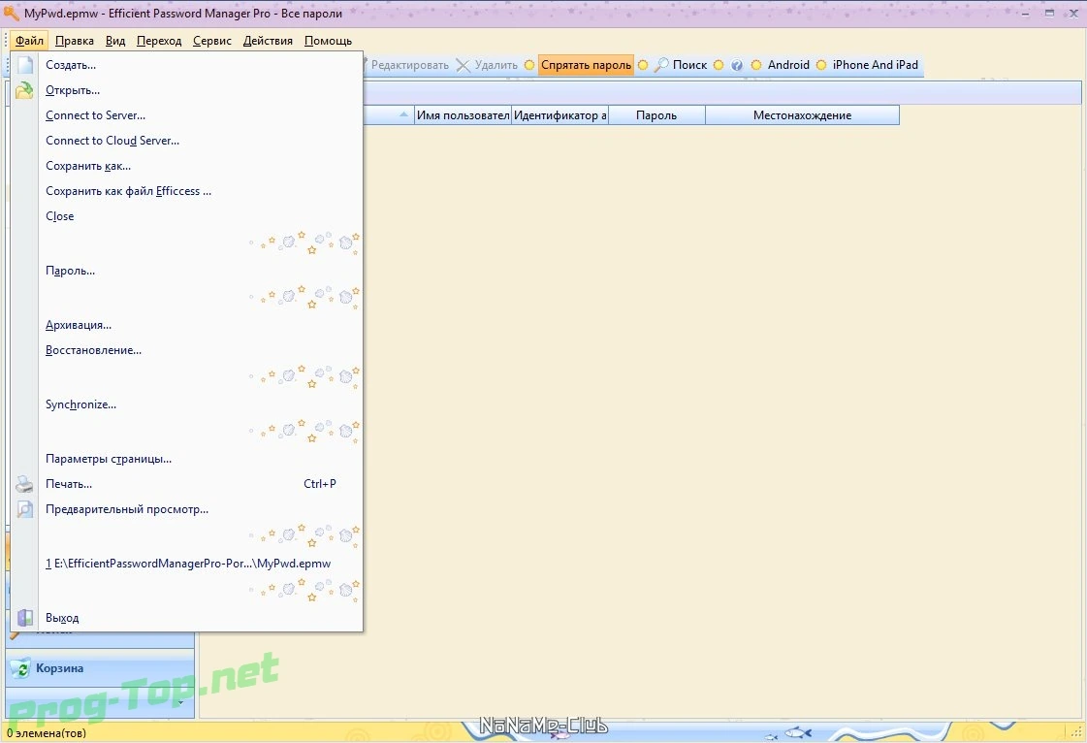
Task: Click the Редактировать toolbar button
Action: click(407, 65)
